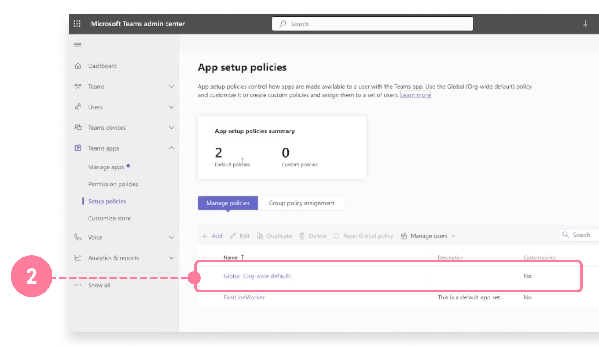
Task: Click the Dashboard home icon
Action: tap(78, 66)
